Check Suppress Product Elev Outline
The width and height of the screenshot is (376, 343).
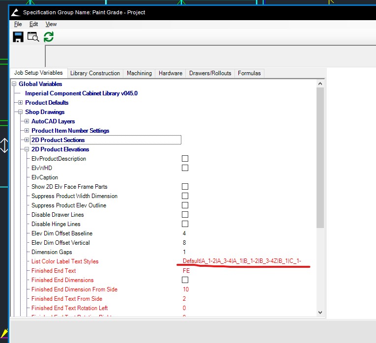(x=185, y=205)
